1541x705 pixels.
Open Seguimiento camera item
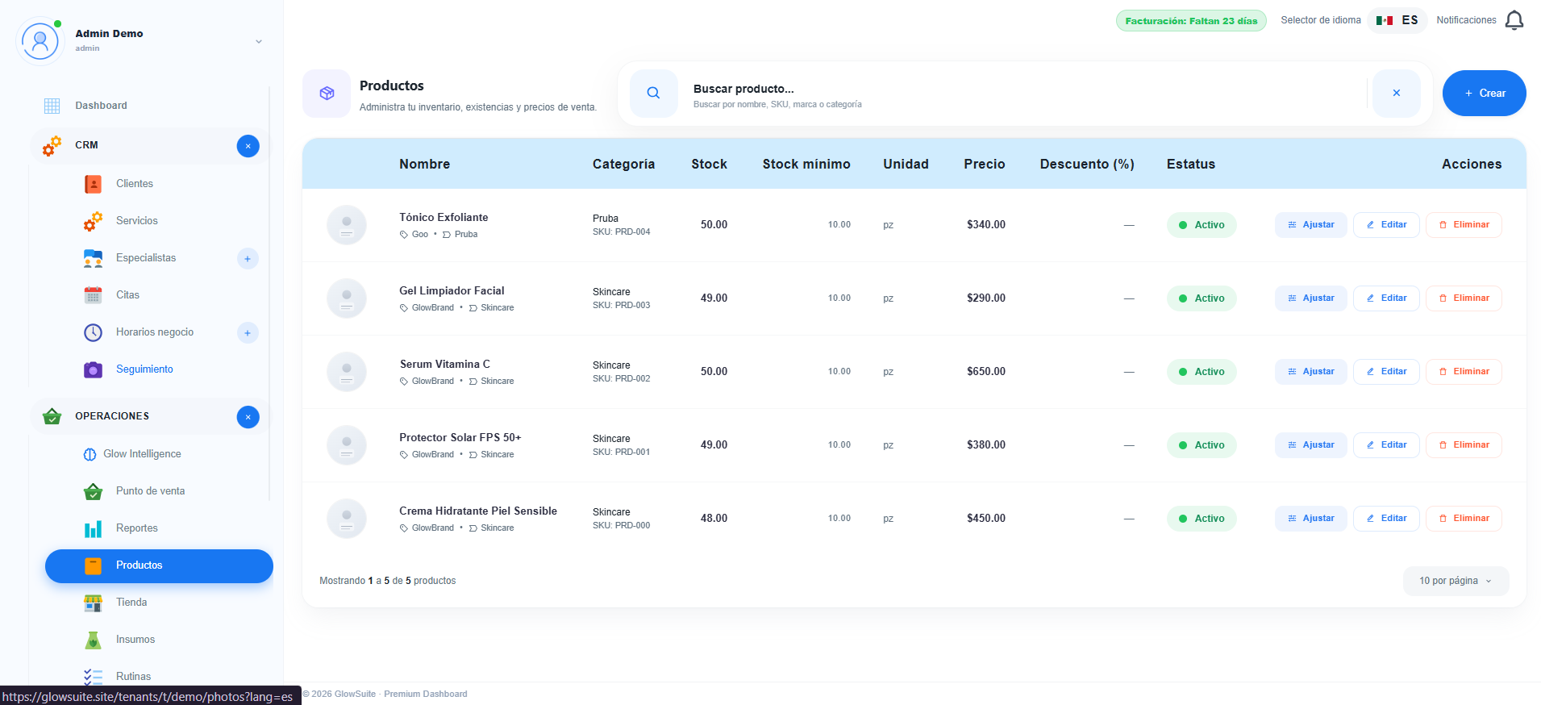click(x=144, y=369)
